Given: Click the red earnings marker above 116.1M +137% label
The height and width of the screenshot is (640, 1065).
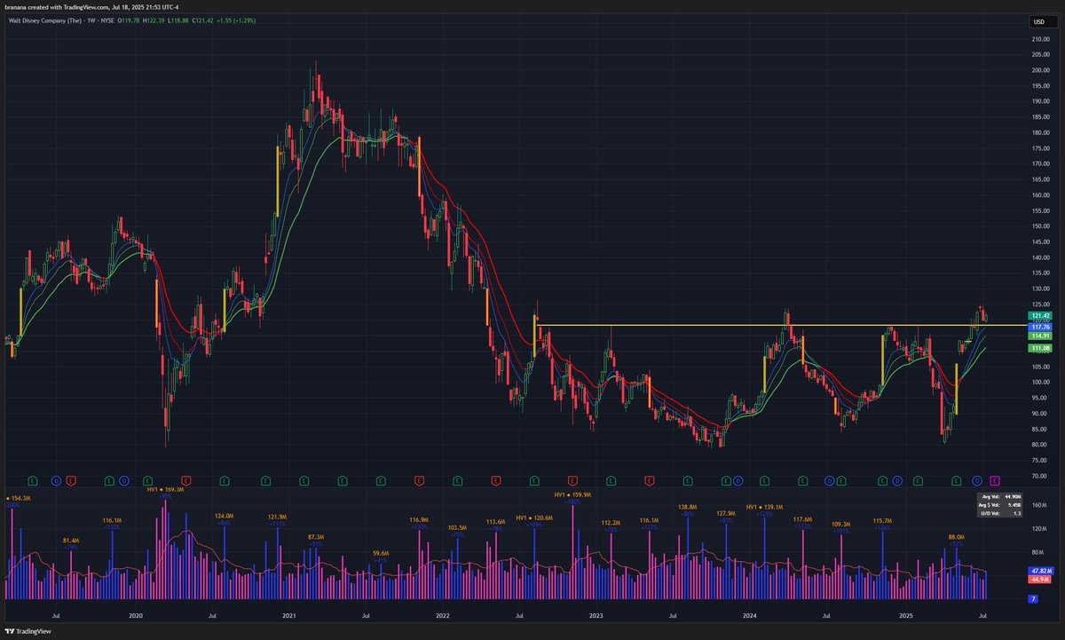Looking at the screenshot, I should tap(649, 480).
